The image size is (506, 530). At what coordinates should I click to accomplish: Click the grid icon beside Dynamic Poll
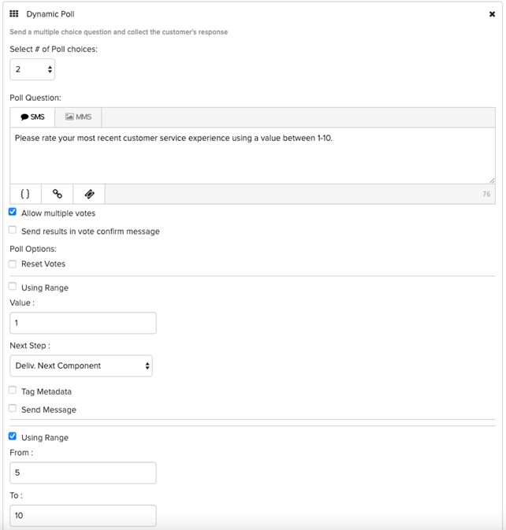point(14,14)
